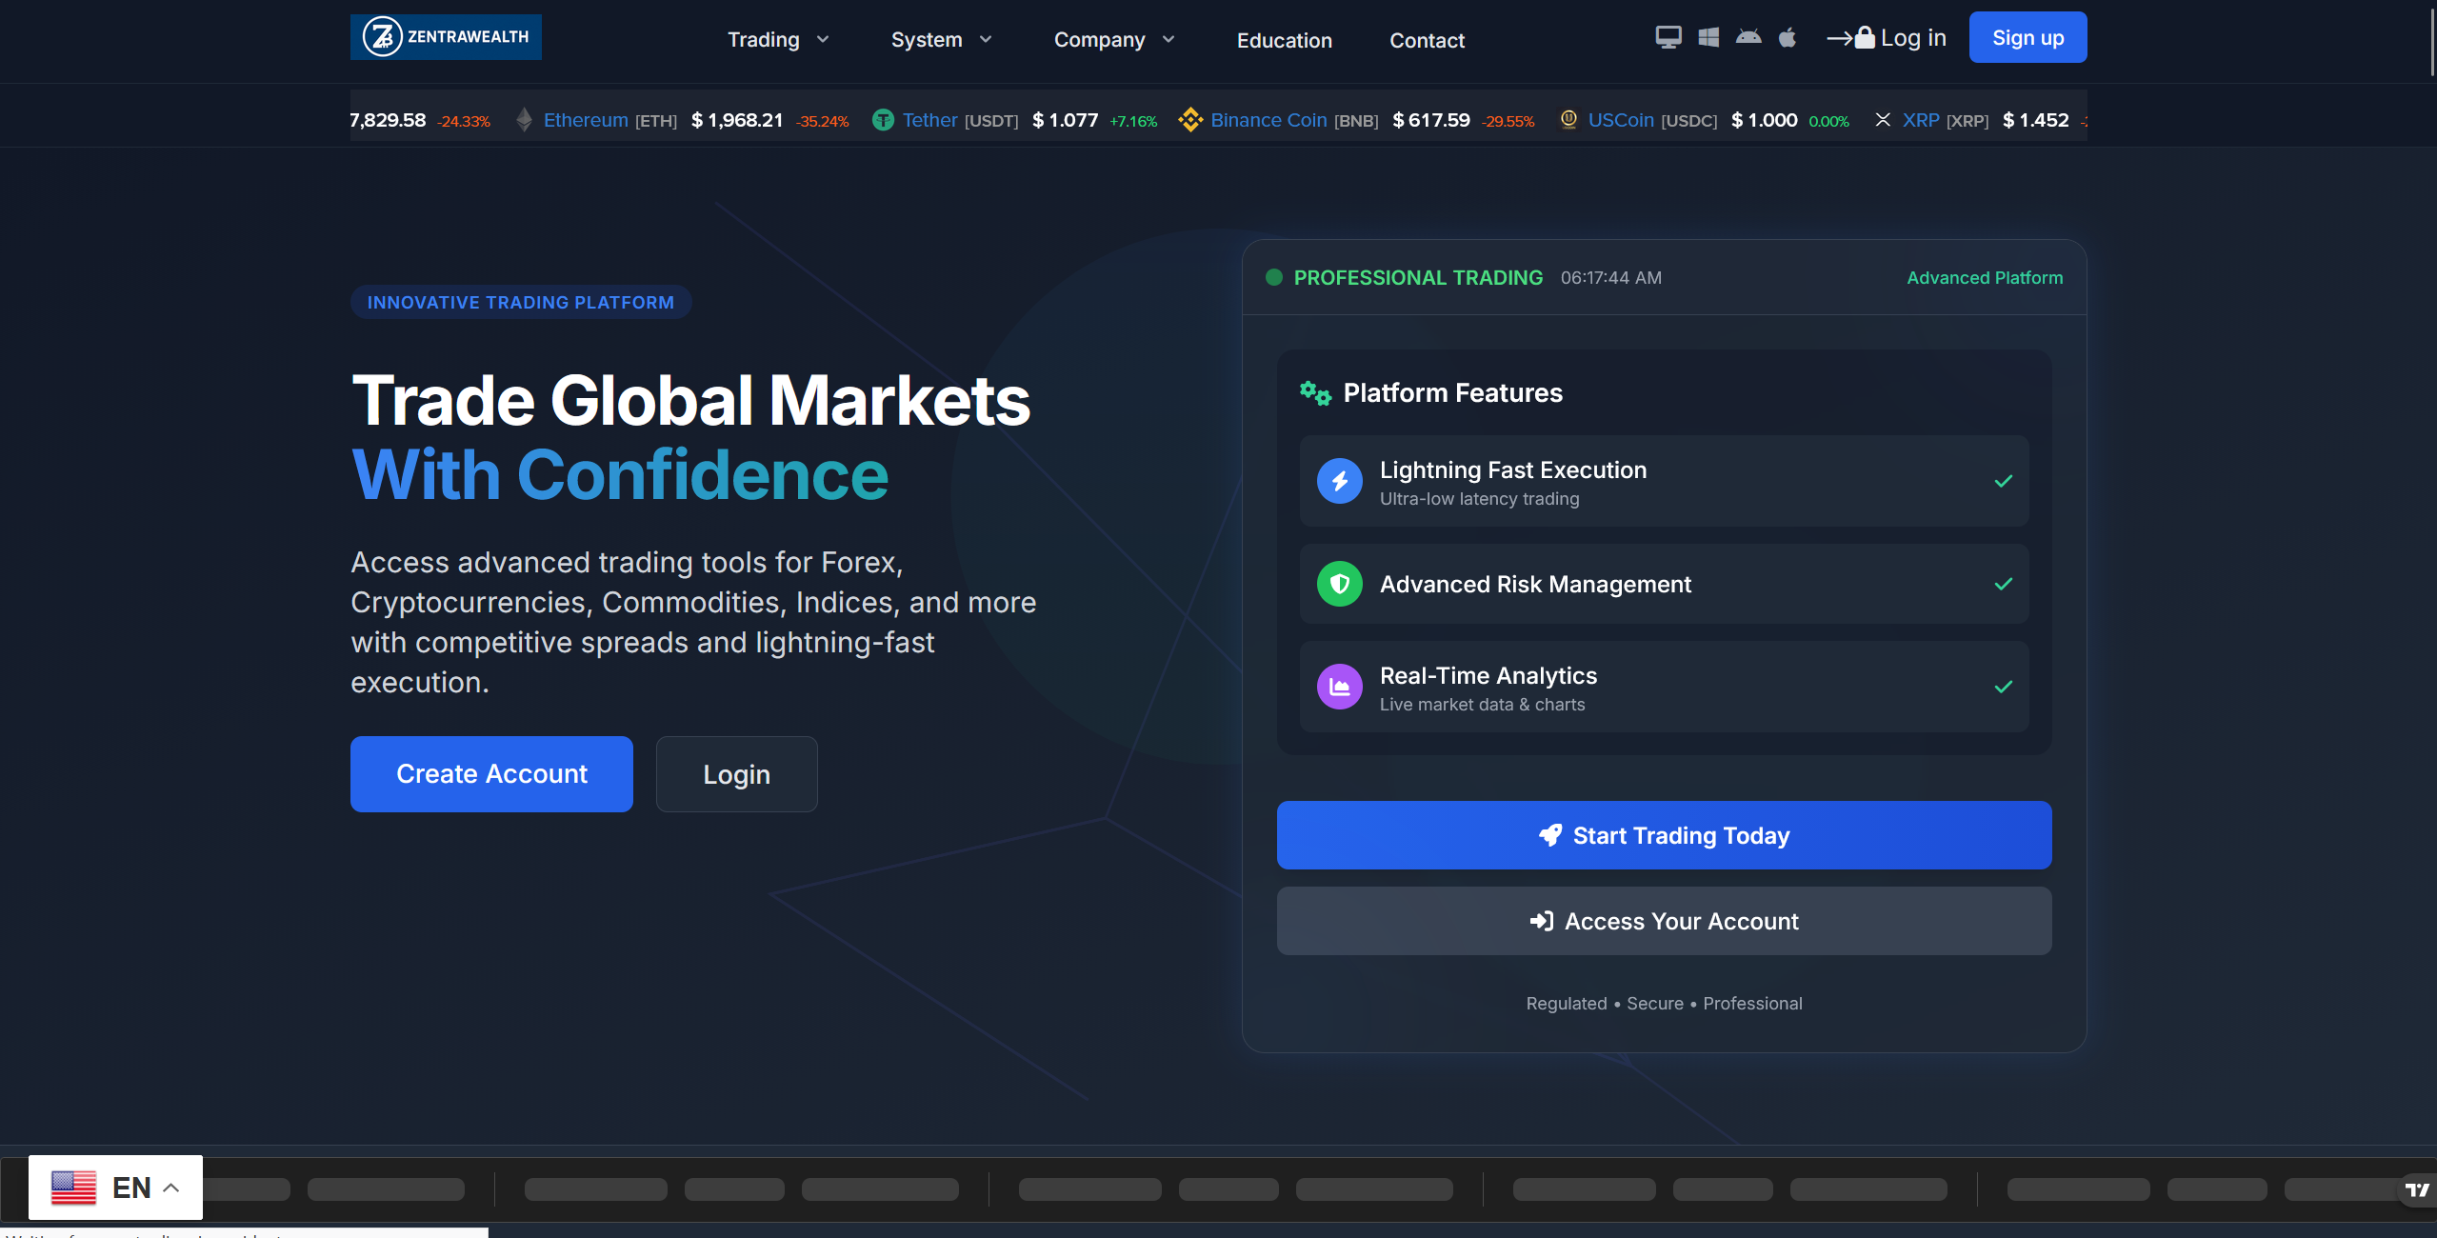Click the desktop monitor platform icon
2437x1238 pixels.
(x=1668, y=37)
